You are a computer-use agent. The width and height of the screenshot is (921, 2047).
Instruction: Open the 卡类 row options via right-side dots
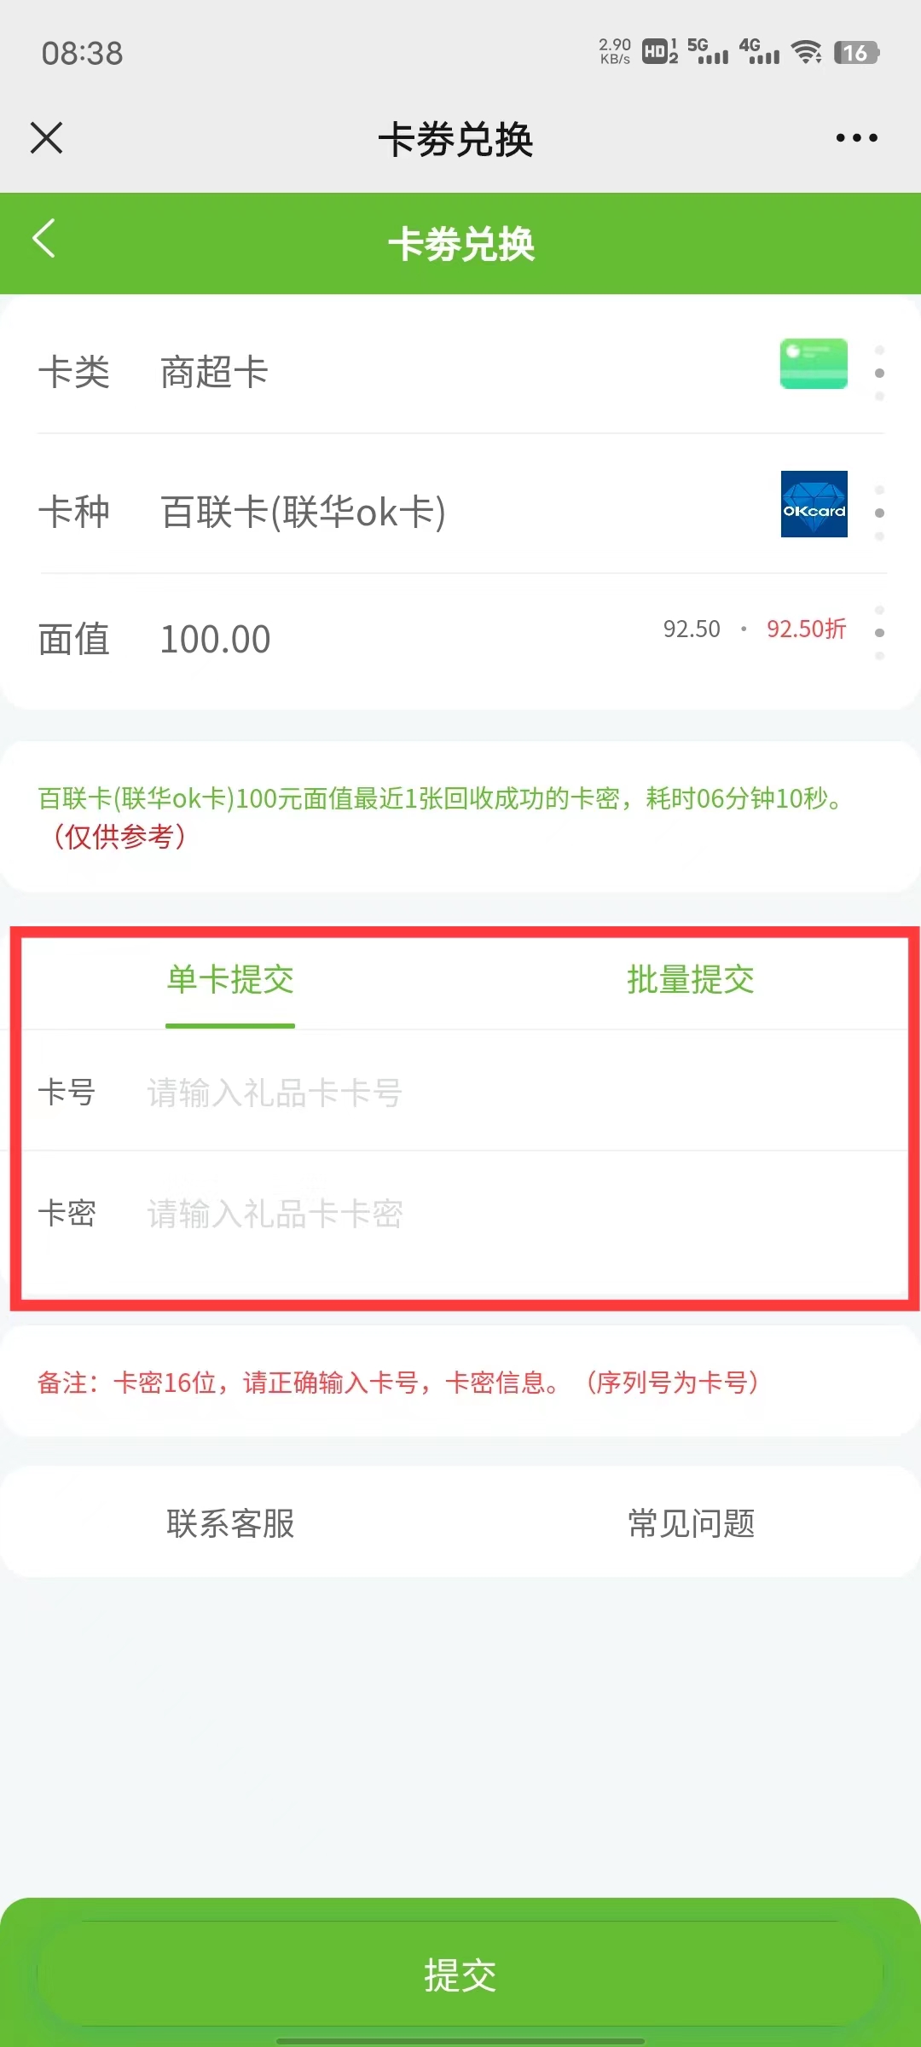tap(880, 371)
